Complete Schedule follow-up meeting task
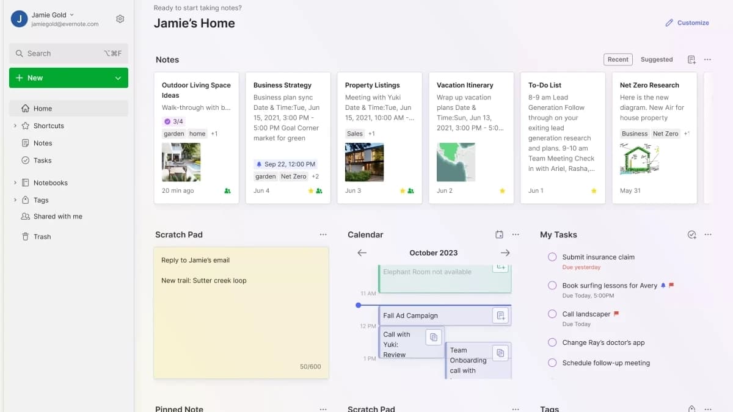 pyautogui.click(x=552, y=363)
